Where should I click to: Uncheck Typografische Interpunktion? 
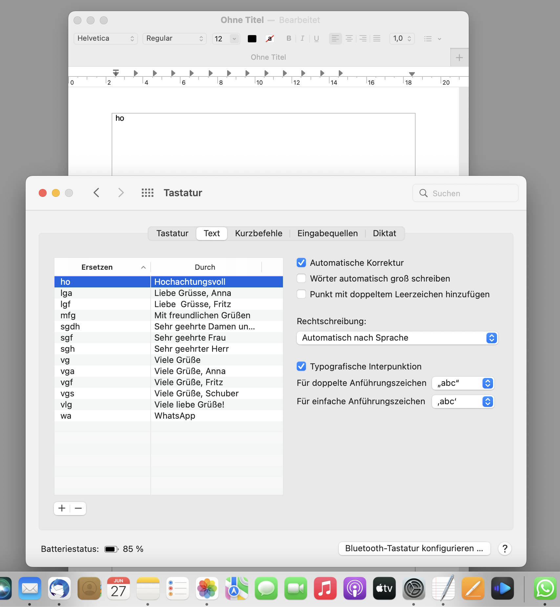coord(301,366)
